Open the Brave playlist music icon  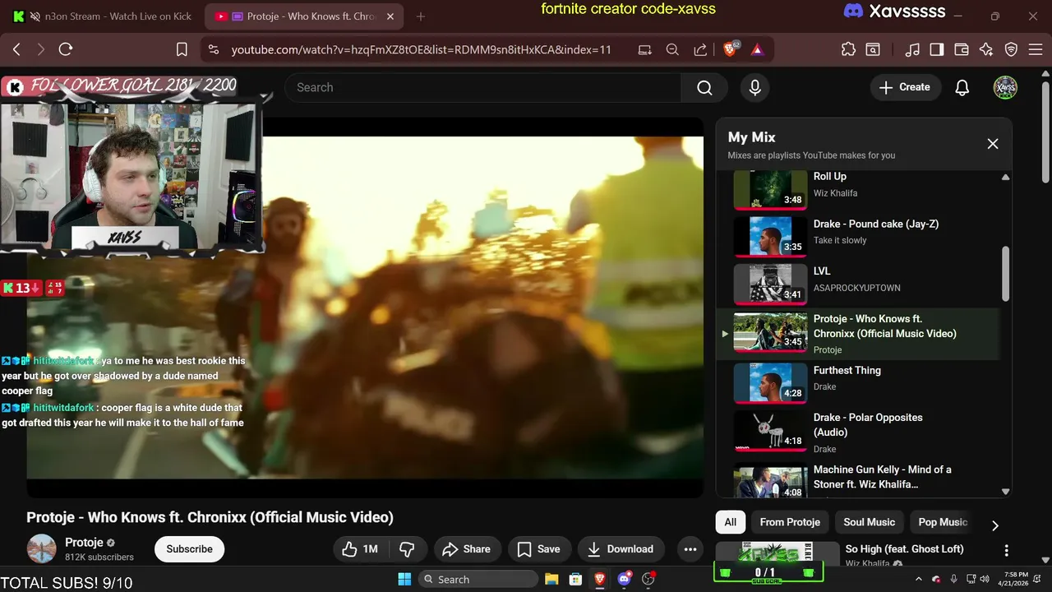tap(912, 49)
